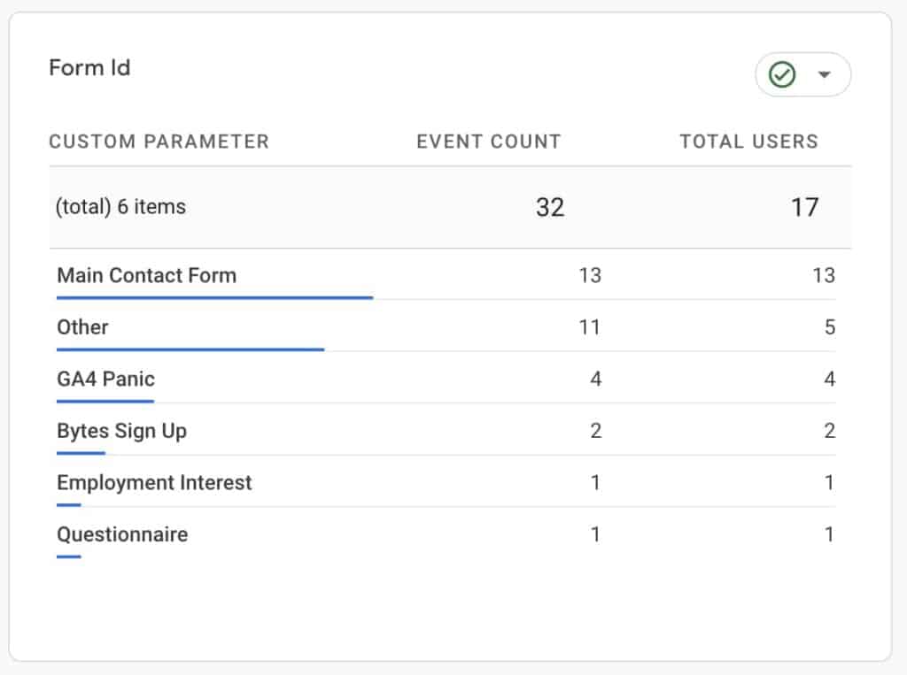The width and height of the screenshot is (907, 675).
Task: Click the event count 11 for Other
Action: 589,327
